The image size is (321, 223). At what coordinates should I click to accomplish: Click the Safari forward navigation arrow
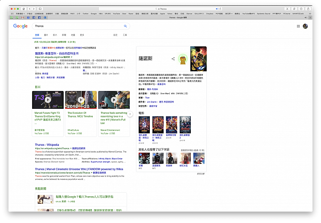[x=34, y=9]
